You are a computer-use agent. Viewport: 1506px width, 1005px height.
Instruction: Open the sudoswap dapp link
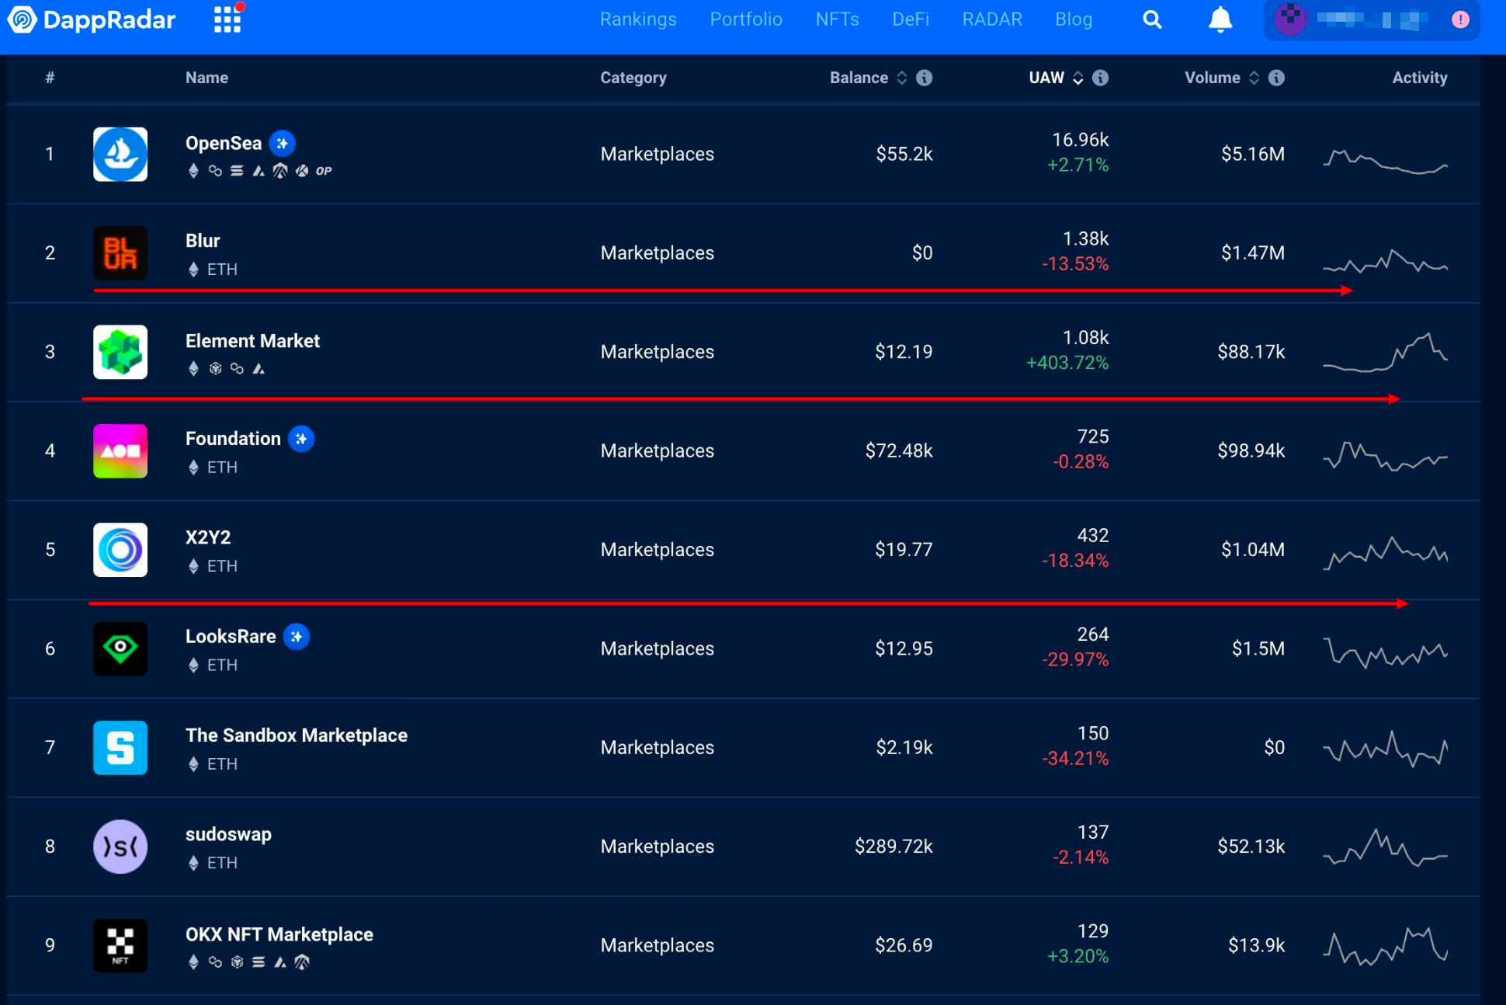228,834
